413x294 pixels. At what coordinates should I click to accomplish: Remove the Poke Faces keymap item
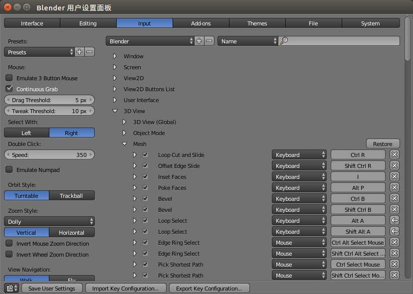pyautogui.click(x=395, y=188)
